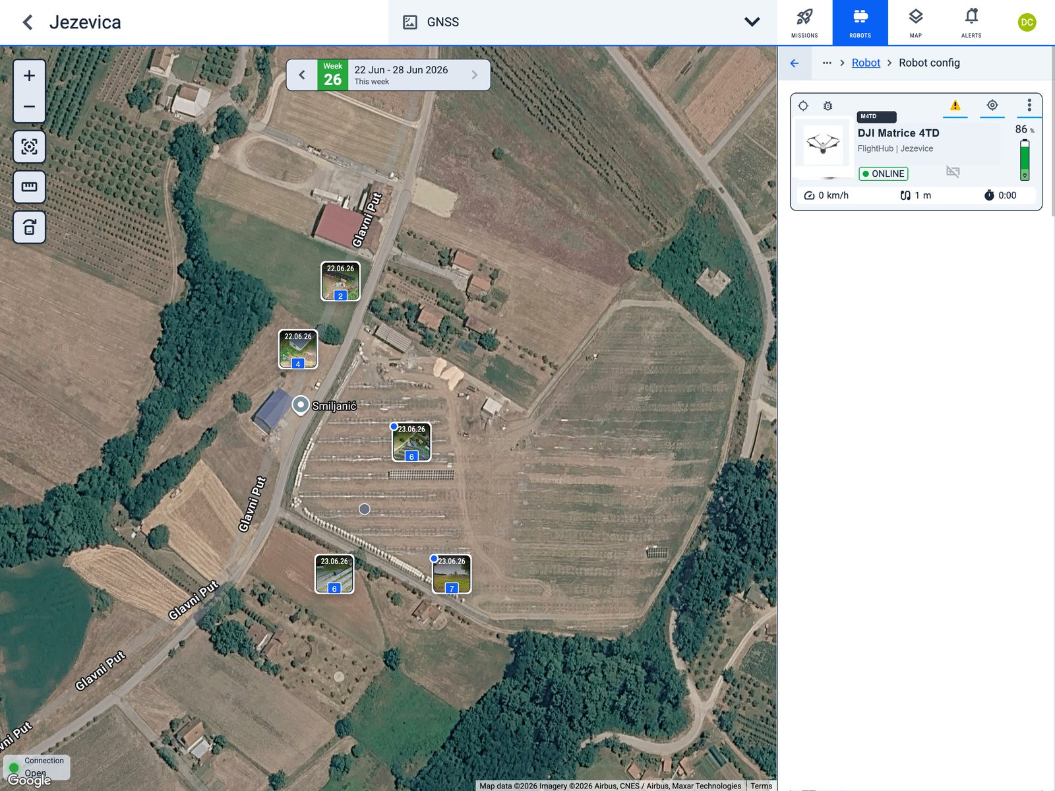Click the 0 km/h speed readout
This screenshot has height=791, width=1055.
click(826, 195)
